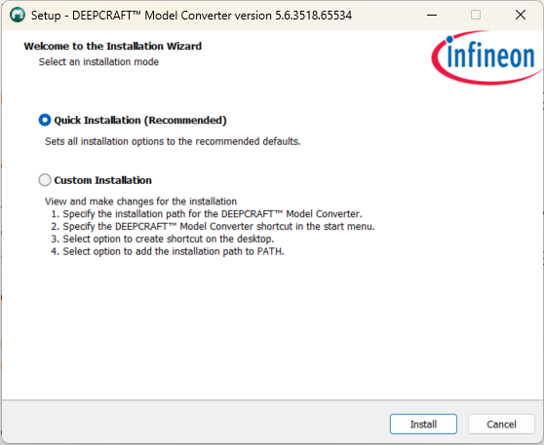Click the disabled maximize button
Viewport: 544px width, 445px height.
coord(476,15)
